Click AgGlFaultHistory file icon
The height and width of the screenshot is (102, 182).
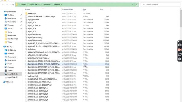coord(26,34)
